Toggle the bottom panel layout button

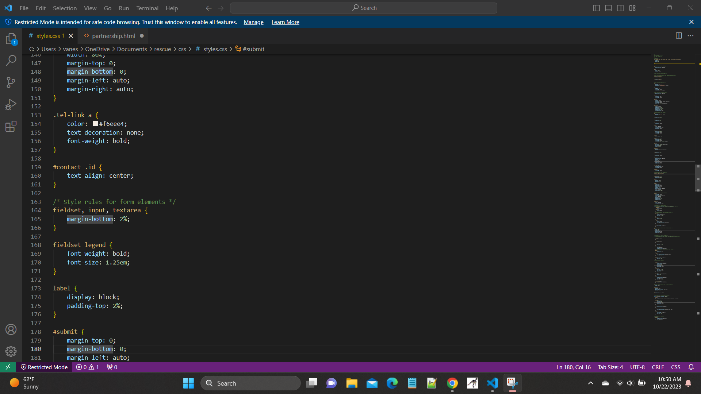pyautogui.click(x=608, y=8)
